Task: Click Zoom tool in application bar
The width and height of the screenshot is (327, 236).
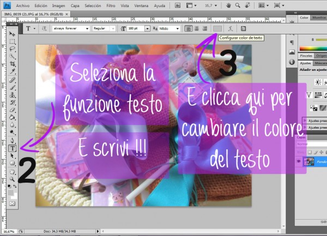Action: [238, 5]
